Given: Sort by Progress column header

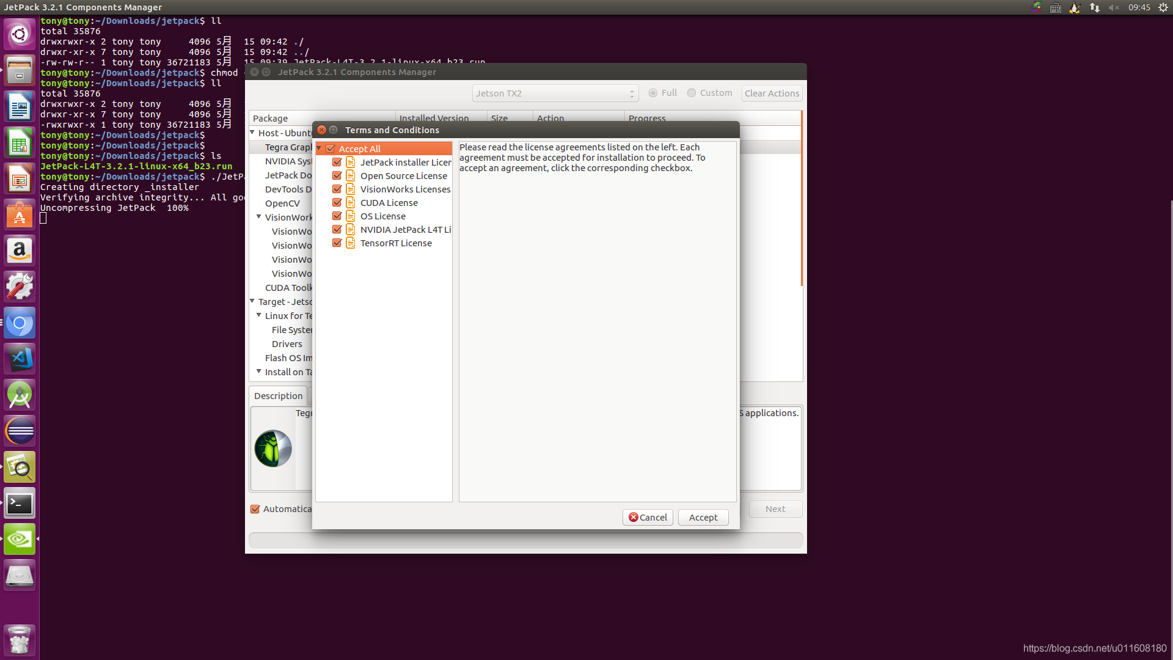Looking at the screenshot, I should coord(713,118).
